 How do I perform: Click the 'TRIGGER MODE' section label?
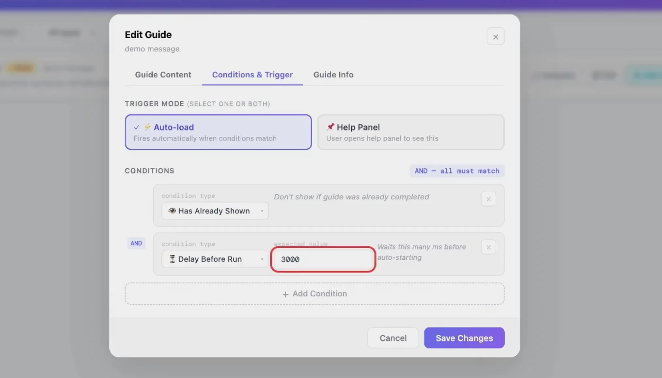click(x=155, y=104)
